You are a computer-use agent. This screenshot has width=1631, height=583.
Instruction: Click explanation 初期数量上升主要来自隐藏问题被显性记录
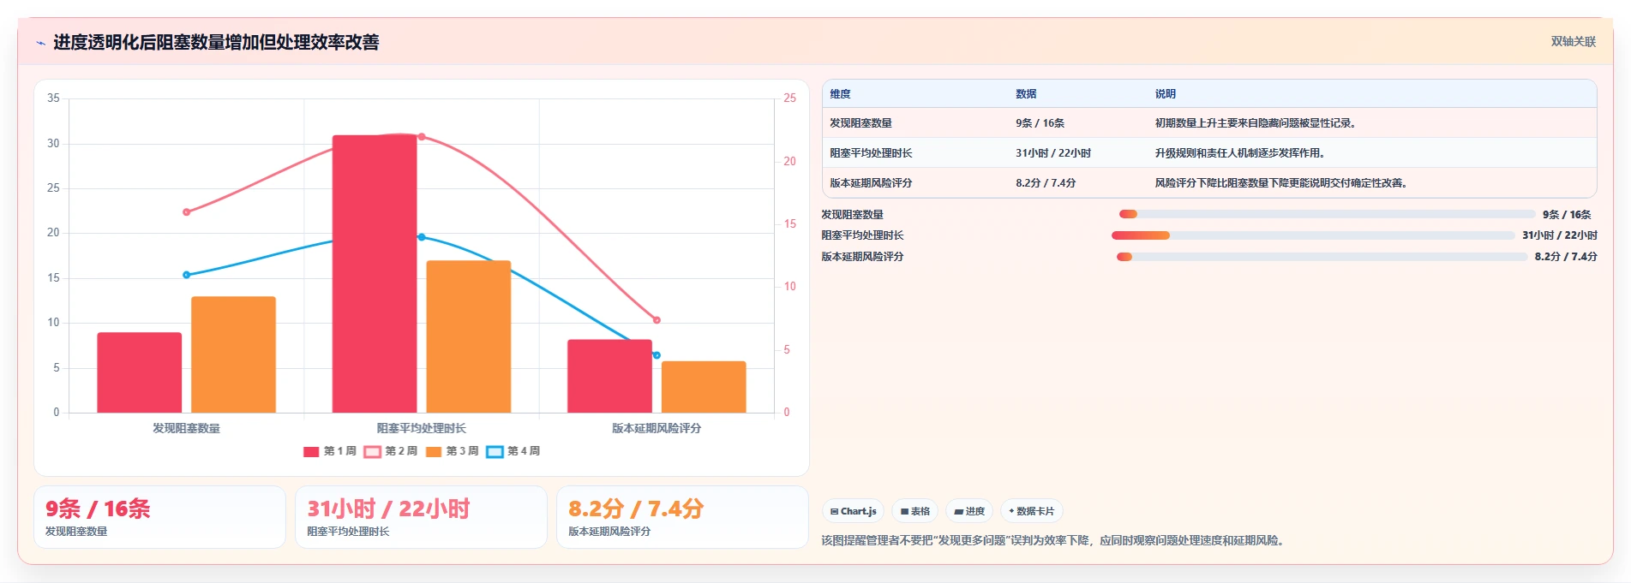click(x=1255, y=123)
